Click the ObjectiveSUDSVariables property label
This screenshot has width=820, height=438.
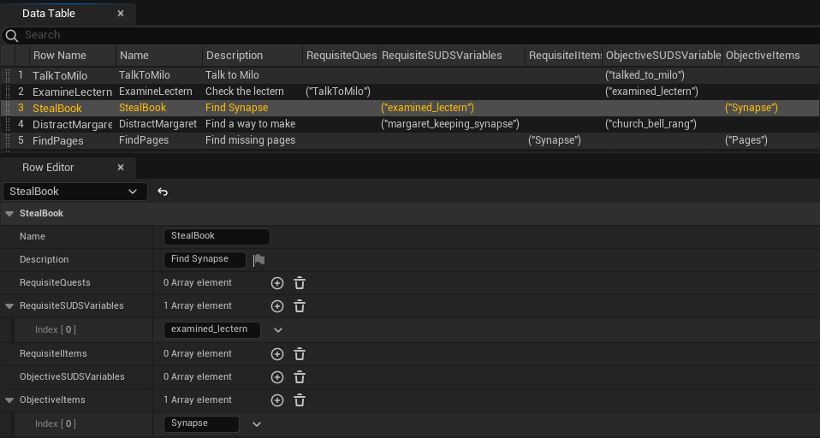72,377
